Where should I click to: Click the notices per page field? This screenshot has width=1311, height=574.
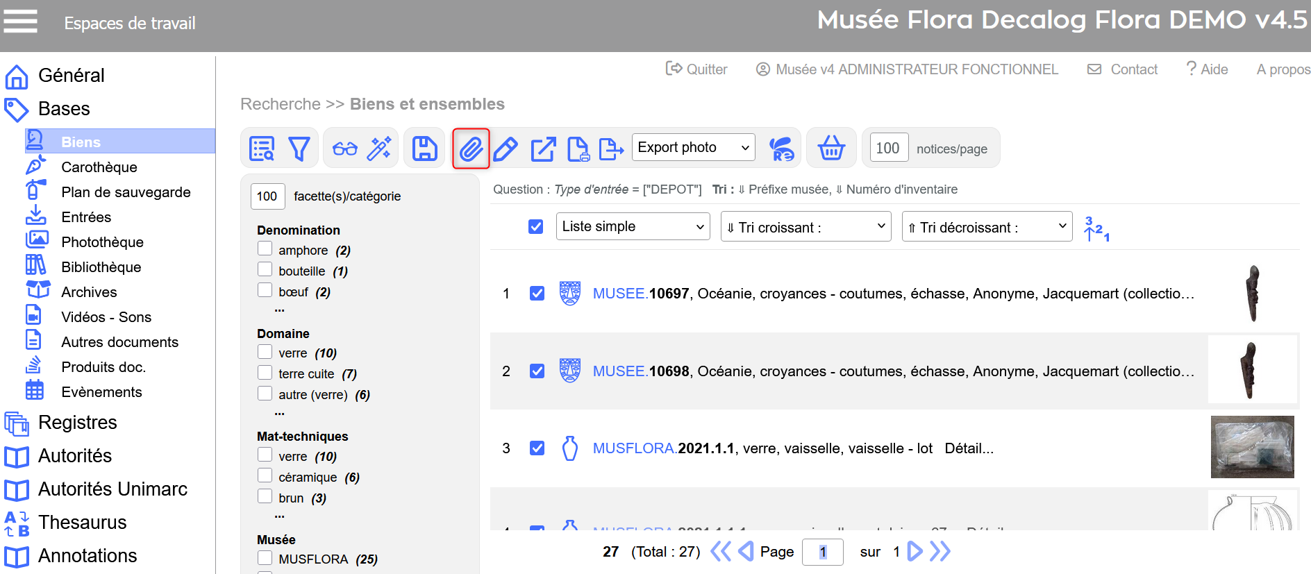(x=888, y=148)
